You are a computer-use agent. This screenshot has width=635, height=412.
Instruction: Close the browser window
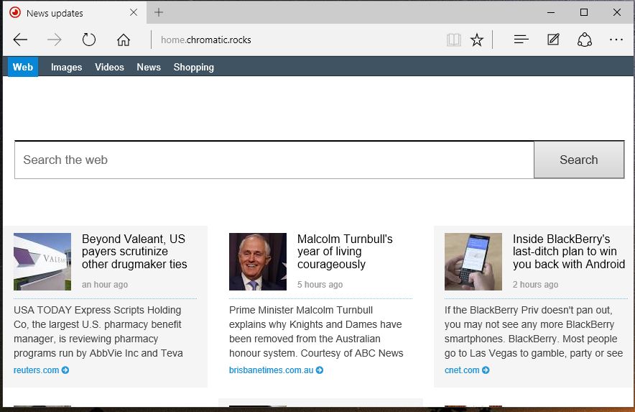coord(617,12)
